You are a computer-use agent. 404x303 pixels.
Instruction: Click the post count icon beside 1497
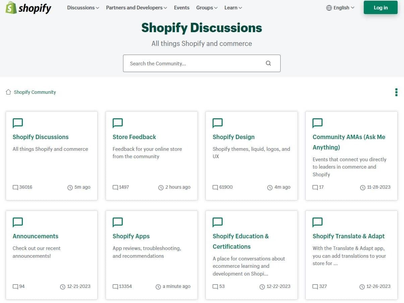click(115, 187)
